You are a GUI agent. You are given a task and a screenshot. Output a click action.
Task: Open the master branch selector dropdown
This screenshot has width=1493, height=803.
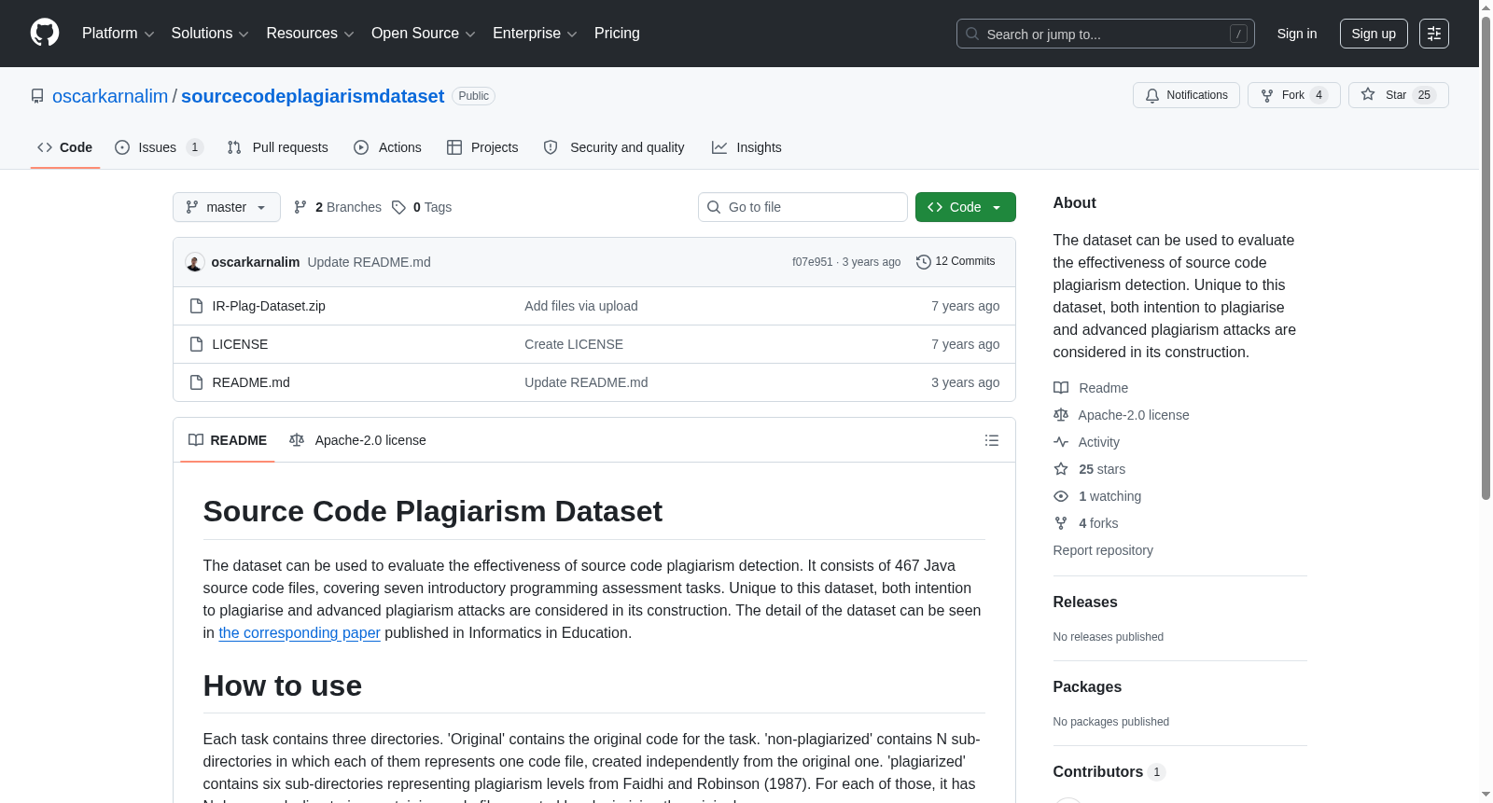click(x=227, y=207)
